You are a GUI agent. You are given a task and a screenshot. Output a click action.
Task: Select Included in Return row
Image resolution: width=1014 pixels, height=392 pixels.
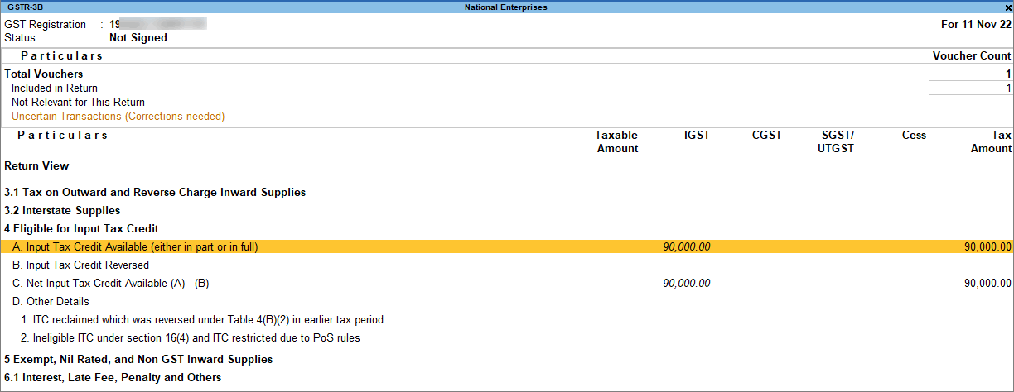pos(507,88)
